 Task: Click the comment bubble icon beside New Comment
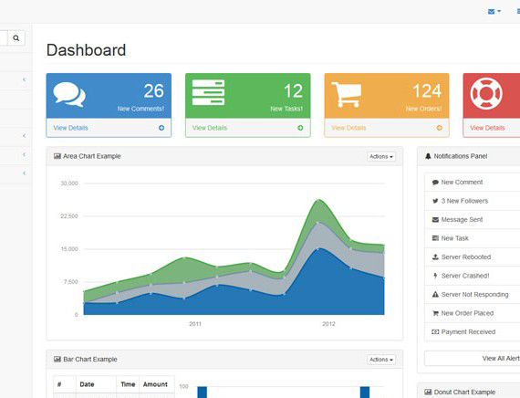click(435, 183)
